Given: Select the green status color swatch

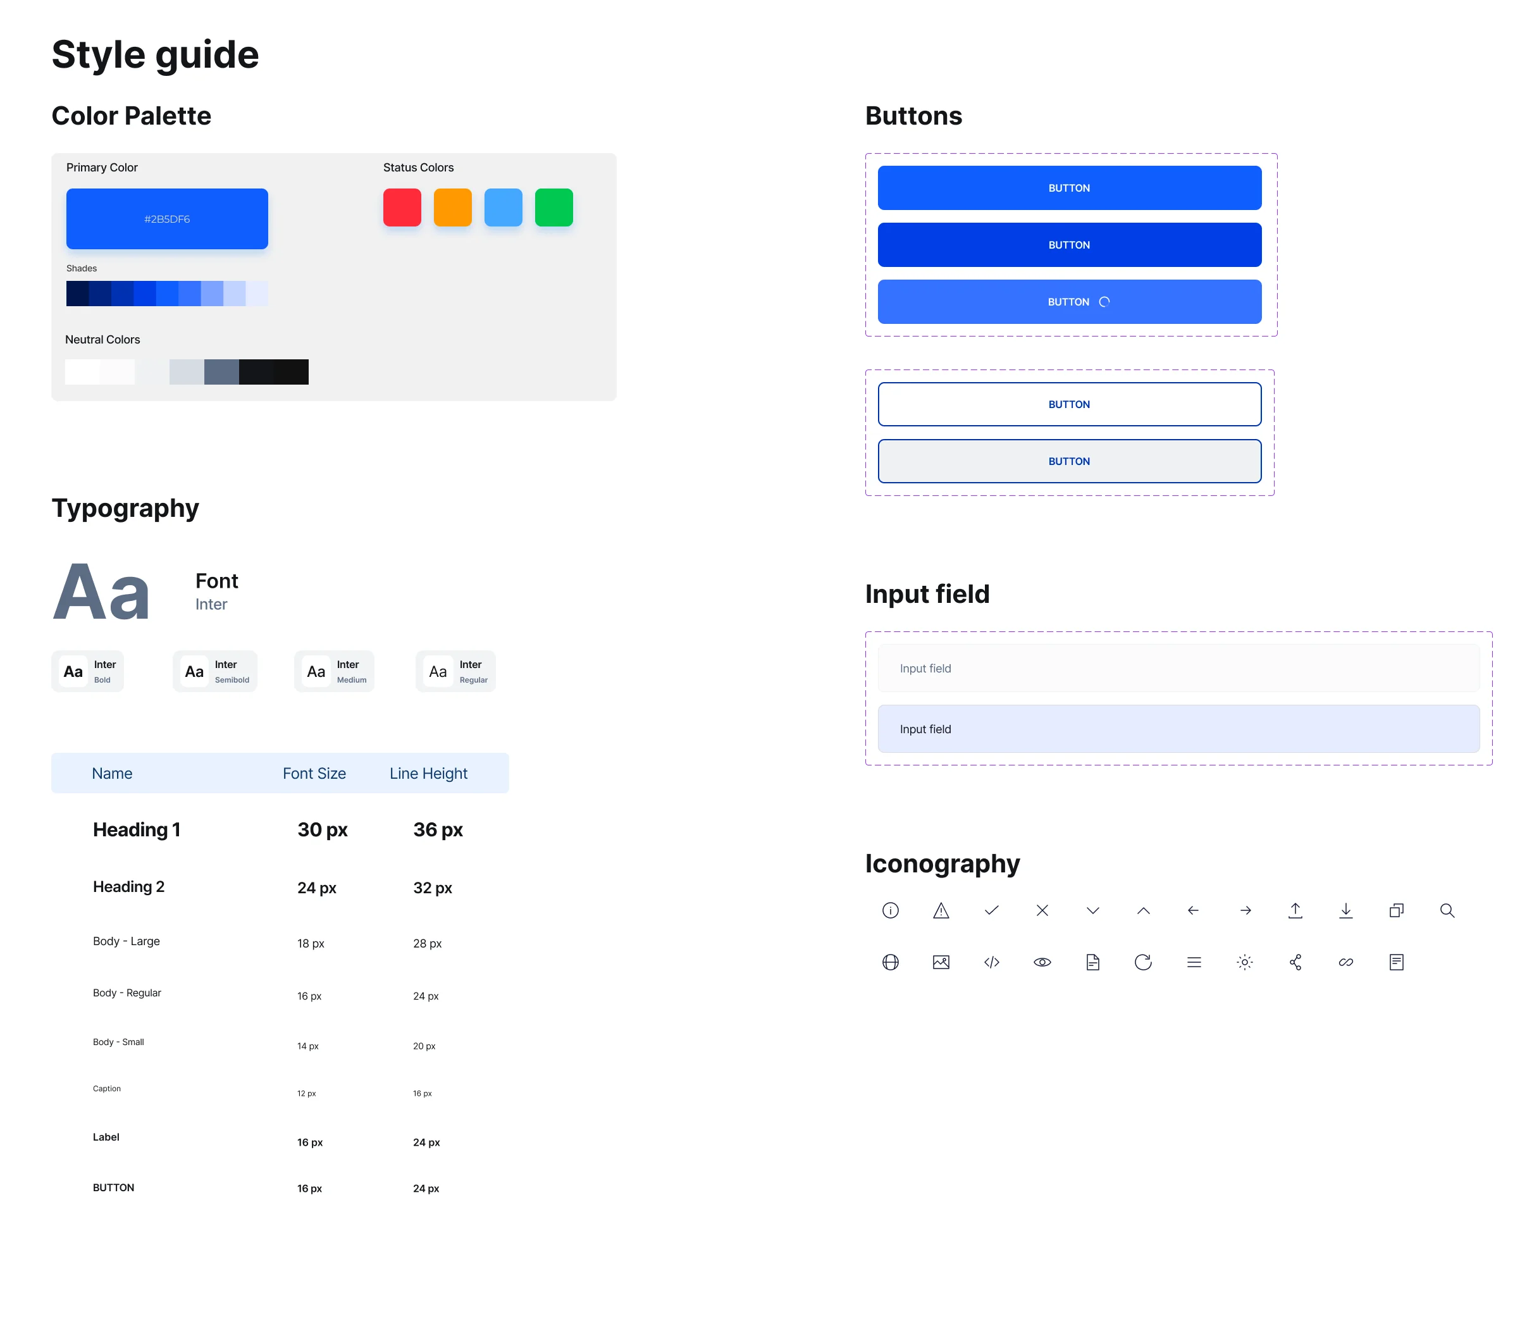Looking at the screenshot, I should coord(553,207).
